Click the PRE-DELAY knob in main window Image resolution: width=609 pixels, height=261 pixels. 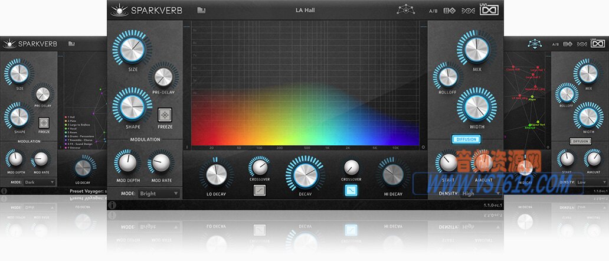click(163, 77)
